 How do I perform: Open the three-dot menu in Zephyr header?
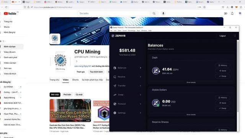coord(235,36)
